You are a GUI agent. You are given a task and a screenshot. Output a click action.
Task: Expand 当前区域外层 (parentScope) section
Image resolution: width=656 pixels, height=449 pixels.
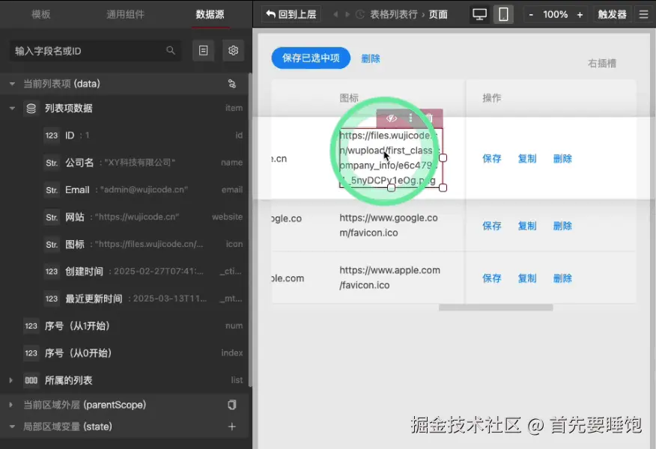pyautogui.click(x=11, y=405)
